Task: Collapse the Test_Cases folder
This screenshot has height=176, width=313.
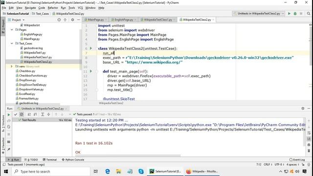Action: (12, 44)
